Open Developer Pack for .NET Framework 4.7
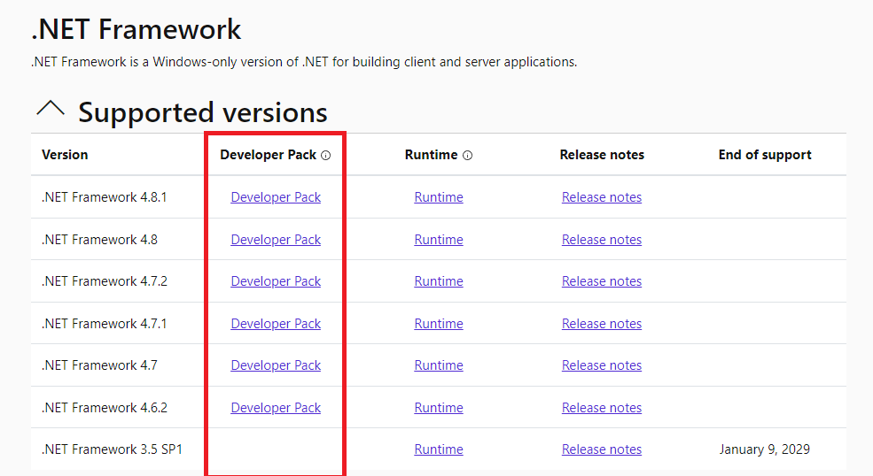This screenshot has height=476, width=873. pos(276,365)
